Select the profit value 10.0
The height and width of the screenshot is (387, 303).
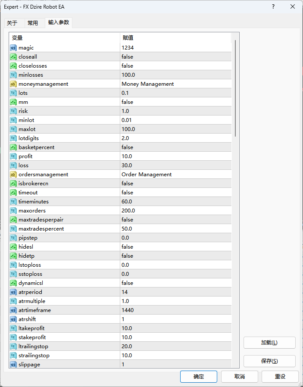127,156
